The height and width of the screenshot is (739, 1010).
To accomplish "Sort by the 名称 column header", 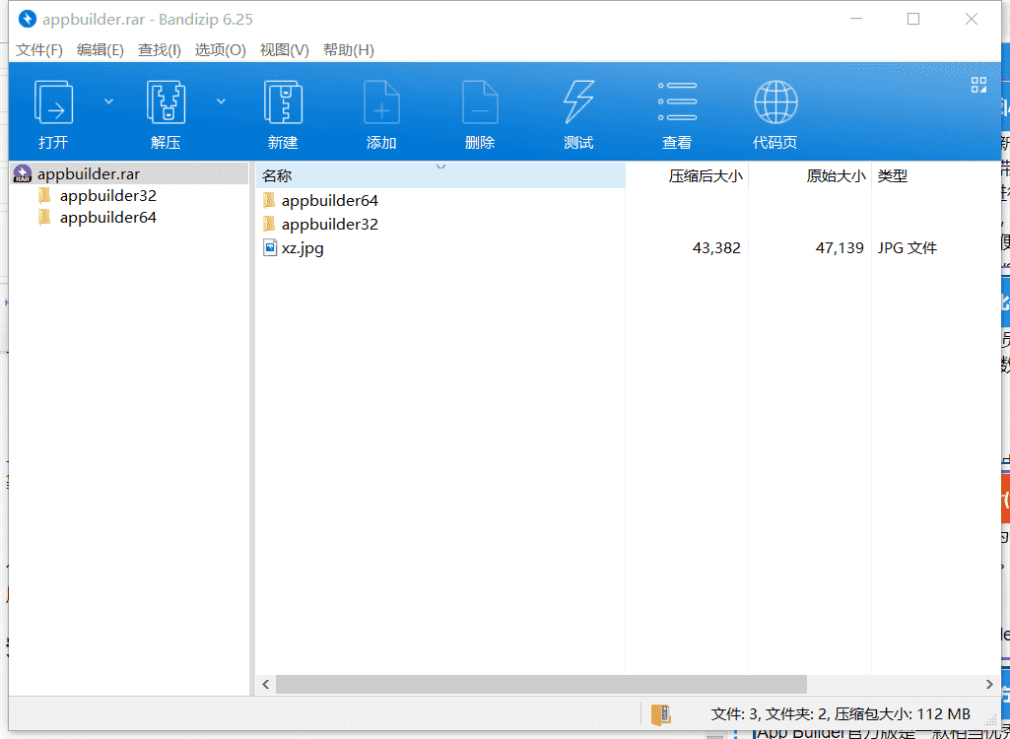I will coord(440,176).
